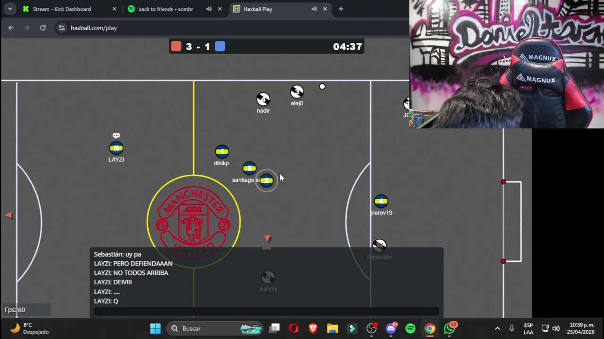Open Discord from the taskbar
This screenshot has height=339, width=604.
pyautogui.click(x=391, y=328)
